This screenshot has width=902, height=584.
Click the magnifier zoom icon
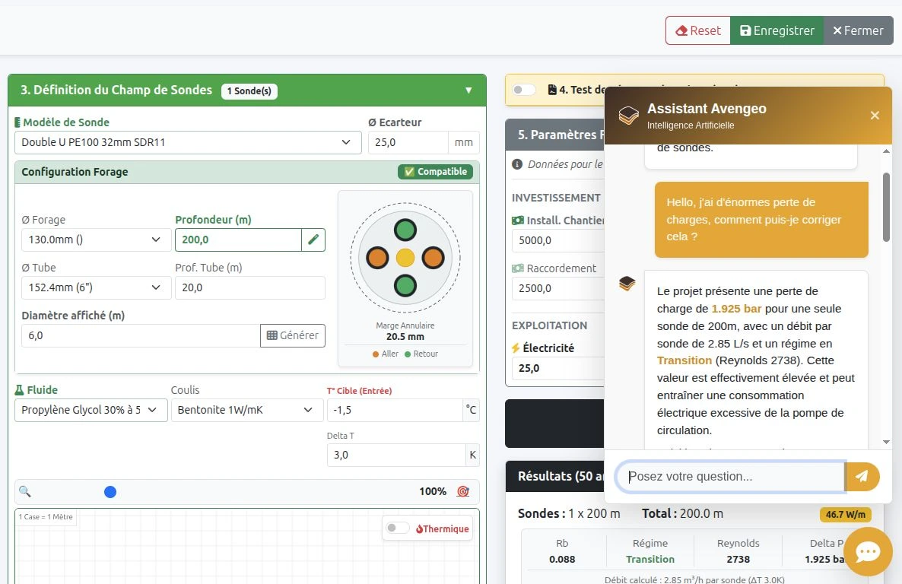[x=25, y=491]
